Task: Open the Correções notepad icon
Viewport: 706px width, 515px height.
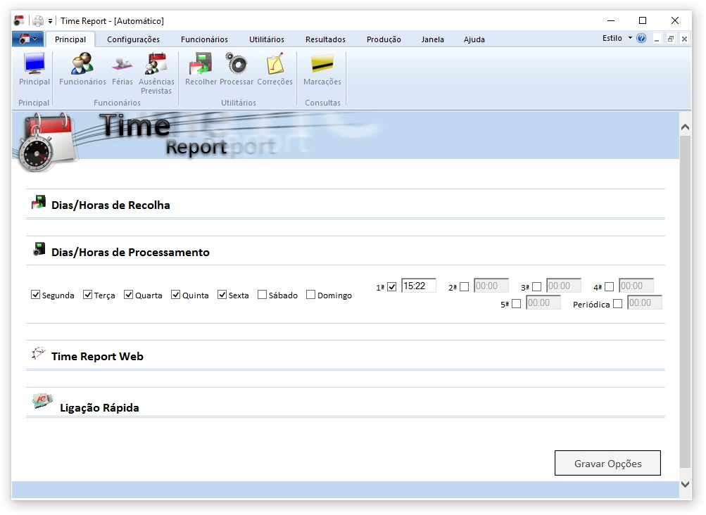Action: coord(275,63)
